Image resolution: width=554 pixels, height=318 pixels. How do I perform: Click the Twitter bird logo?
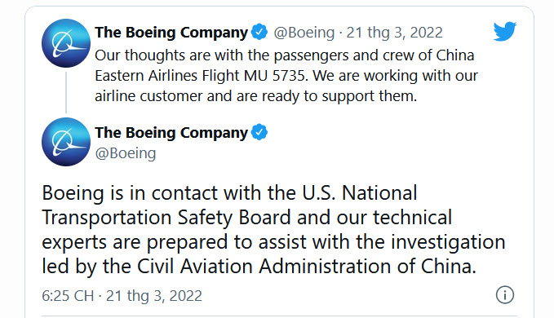tap(505, 31)
